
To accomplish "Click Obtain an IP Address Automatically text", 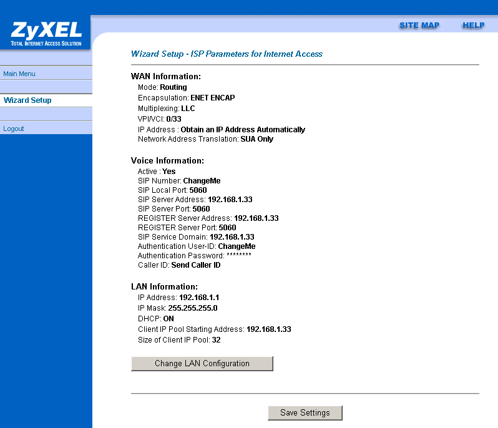I will tap(243, 130).
